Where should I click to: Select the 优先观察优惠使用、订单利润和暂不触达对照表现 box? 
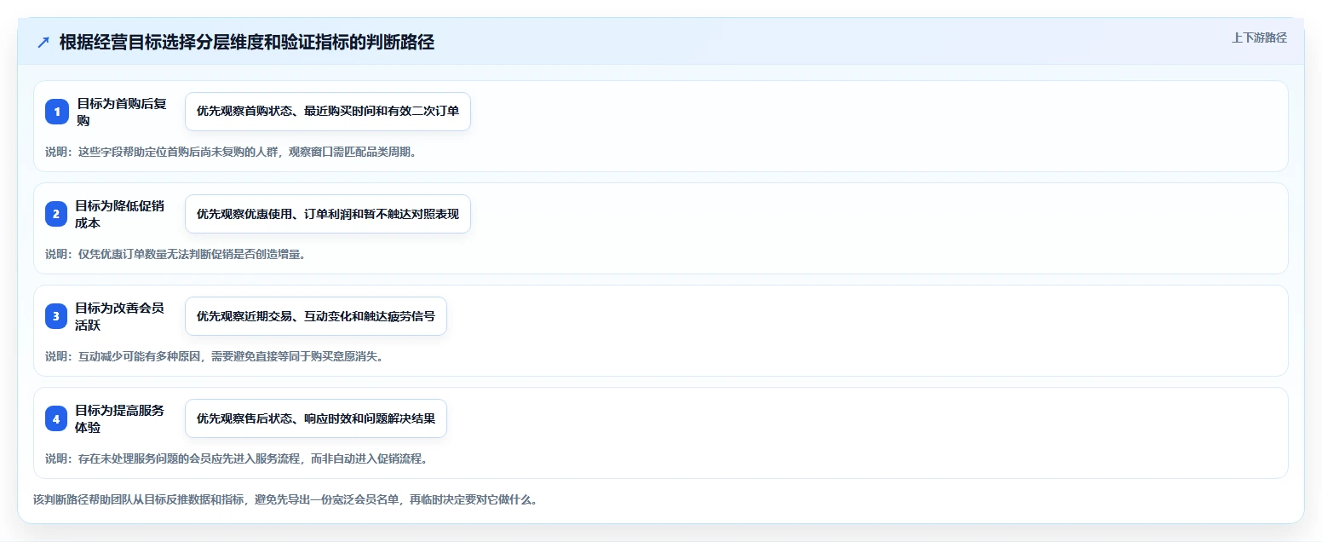328,214
